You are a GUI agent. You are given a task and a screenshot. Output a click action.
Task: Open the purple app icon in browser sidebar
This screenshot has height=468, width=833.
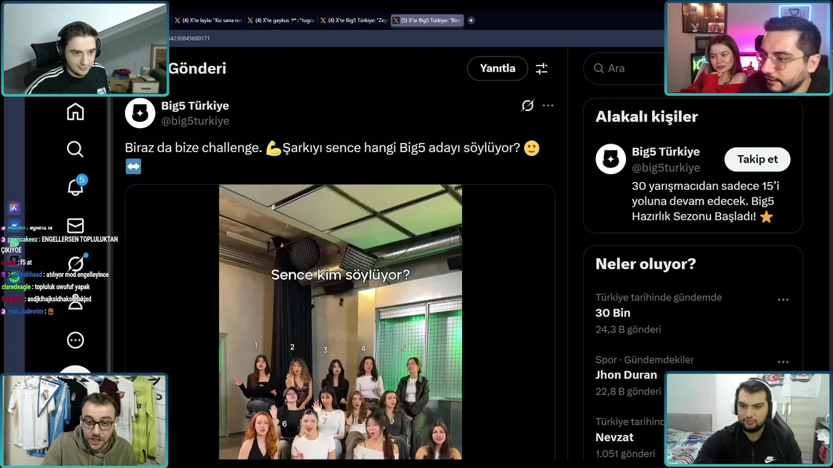click(x=14, y=208)
